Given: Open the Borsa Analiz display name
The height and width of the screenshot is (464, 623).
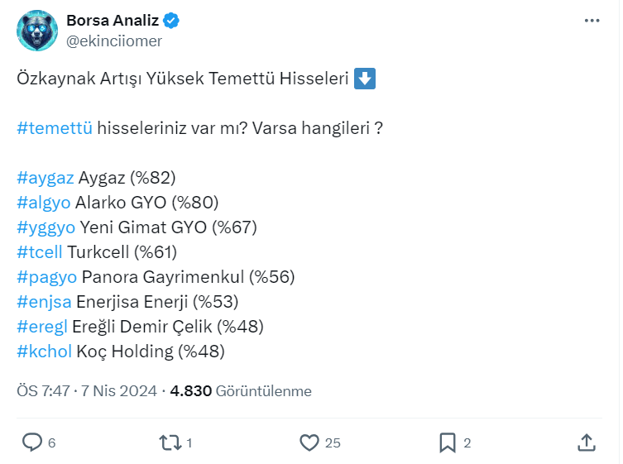Looking at the screenshot, I should pyautogui.click(x=113, y=22).
